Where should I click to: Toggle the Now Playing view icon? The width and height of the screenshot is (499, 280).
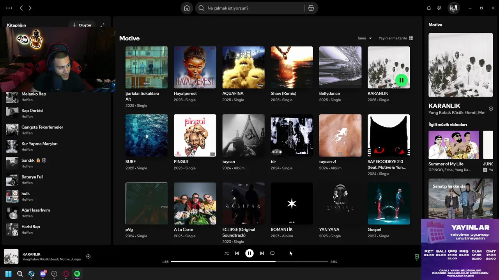[417, 257]
